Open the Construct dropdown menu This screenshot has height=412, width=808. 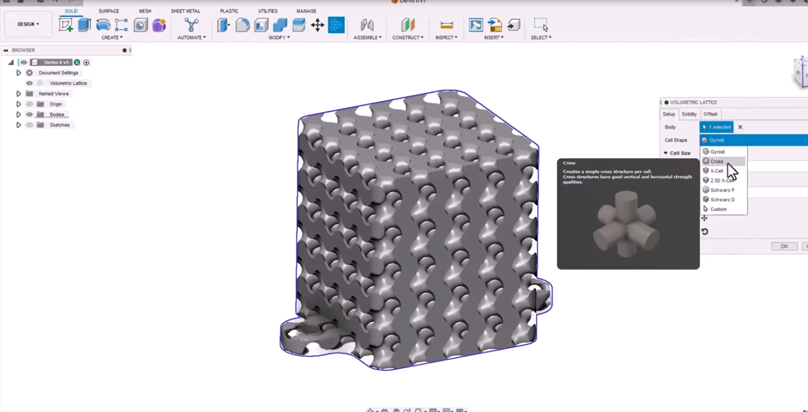tap(408, 37)
